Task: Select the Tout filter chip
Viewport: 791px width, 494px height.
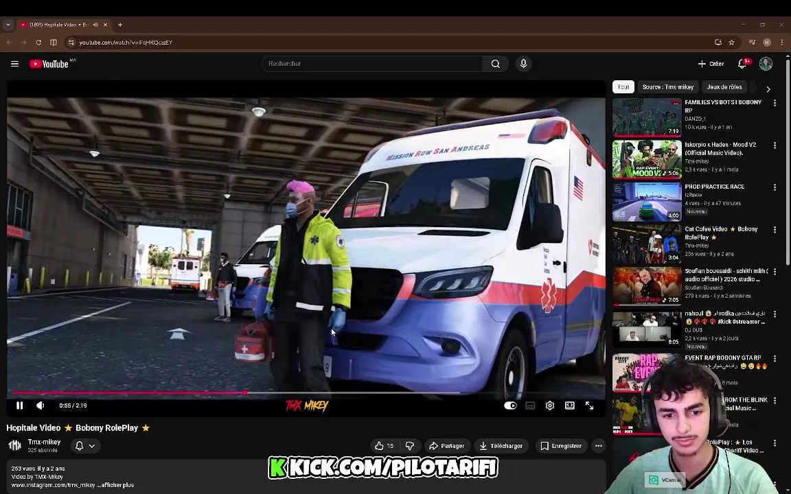Action: coord(623,86)
